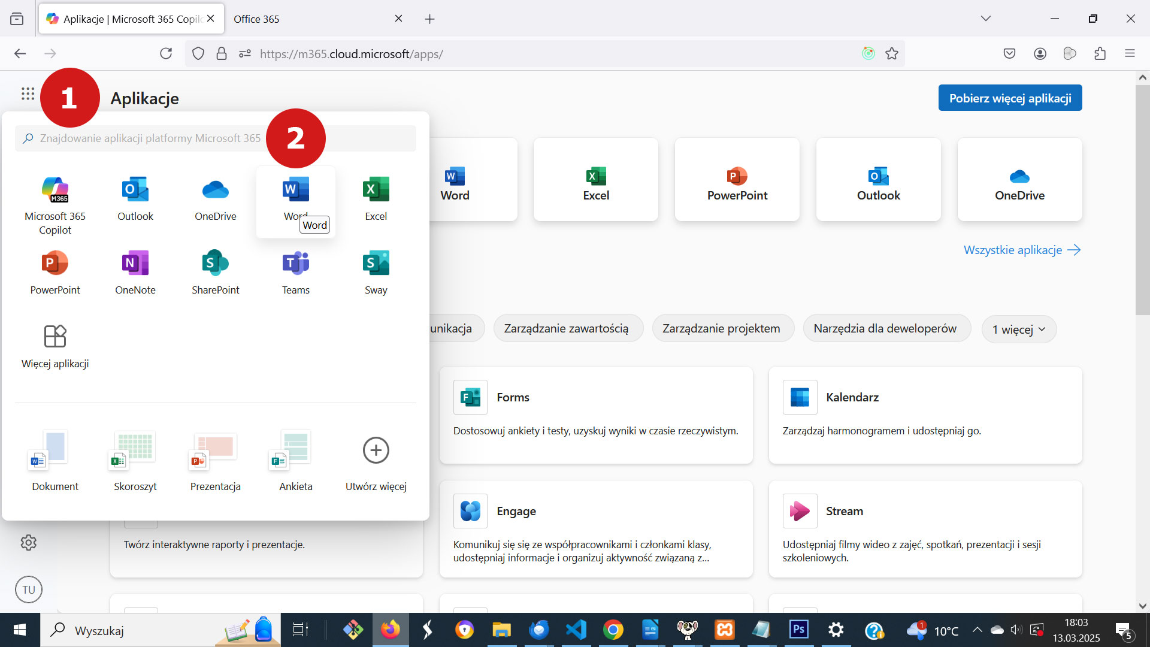Screen dimensions: 1150x647
Task: Open Sway app icon
Action: pos(376,264)
